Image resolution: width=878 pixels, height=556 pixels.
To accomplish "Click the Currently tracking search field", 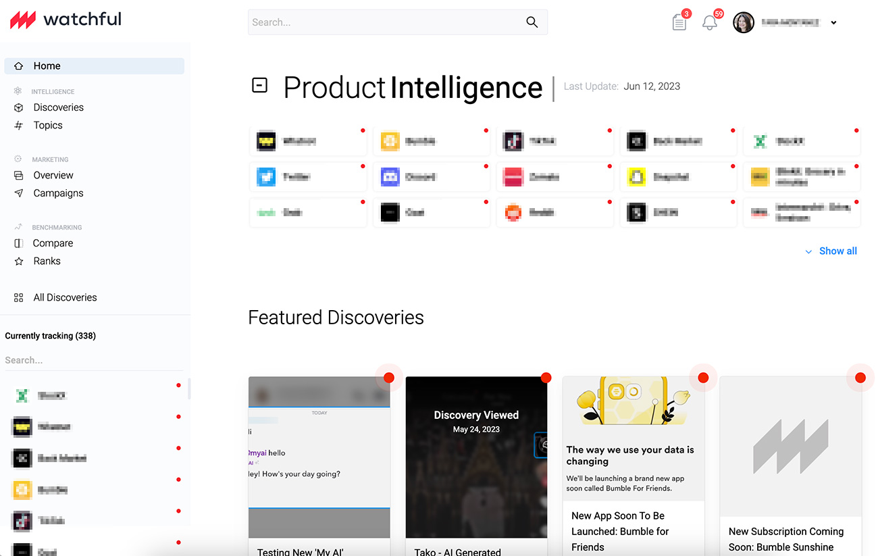I will coord(94,360).
